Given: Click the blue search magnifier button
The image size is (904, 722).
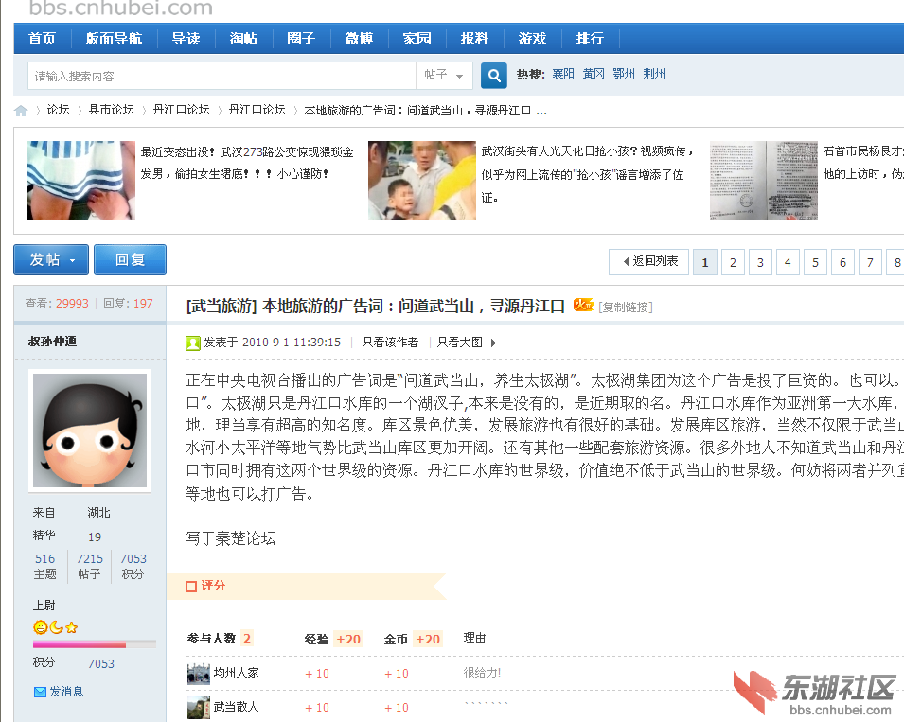Looking at the screenshot, I should (494, 76).
